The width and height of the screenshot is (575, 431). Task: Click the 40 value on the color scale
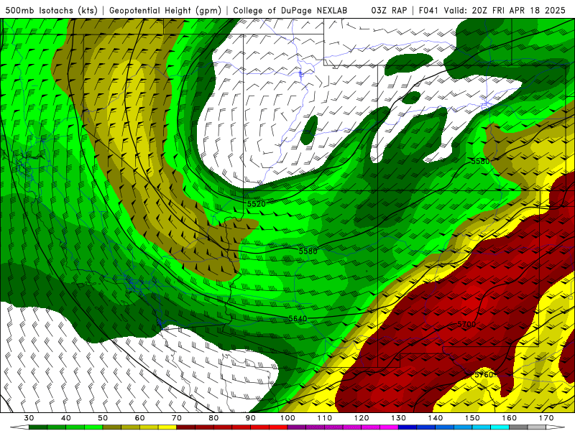click(66, 418)
